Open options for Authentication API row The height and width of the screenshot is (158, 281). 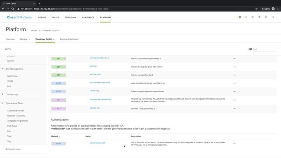234,144
